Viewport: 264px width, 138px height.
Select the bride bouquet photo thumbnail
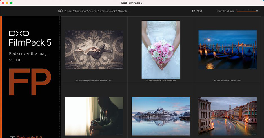pyautogui.click(x=161, y=49)
